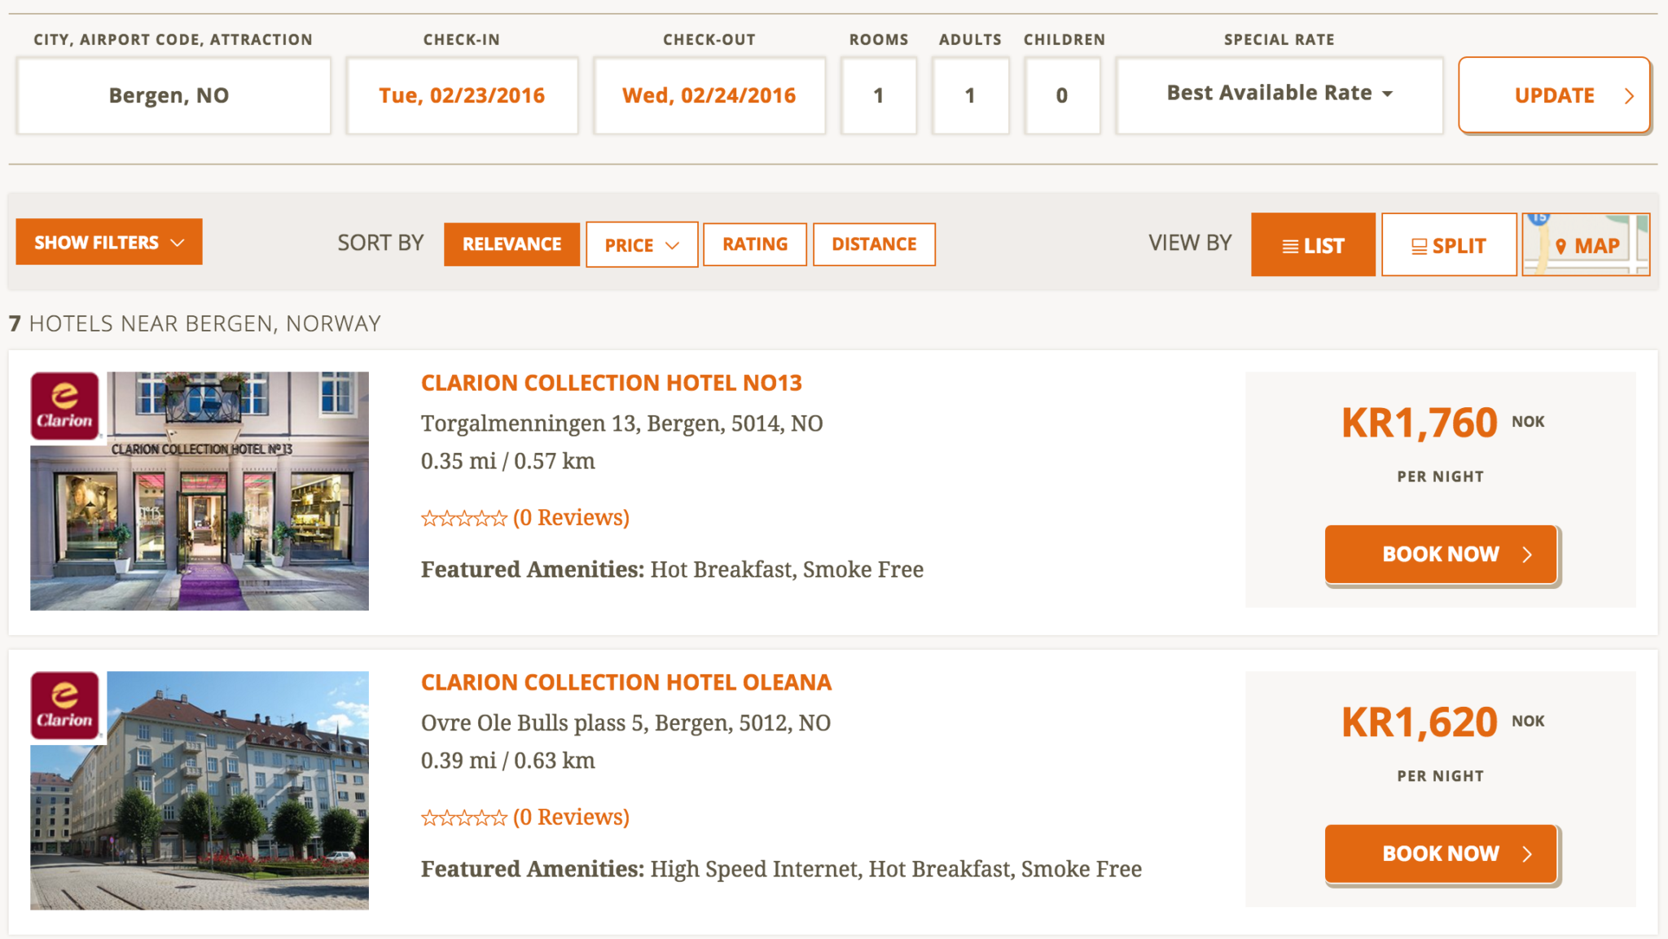The width and height of the screenshot is (1668, 939).
Task: Click the star rating for Hotel NO13
Action: (x=463, y=518)
